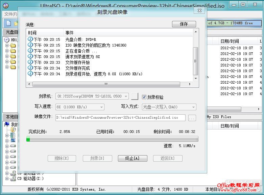Select the CD 驱动器 (I:) tree item
Image resolution: width=264 pixels, height=195 pixels.
coord(30,178)
